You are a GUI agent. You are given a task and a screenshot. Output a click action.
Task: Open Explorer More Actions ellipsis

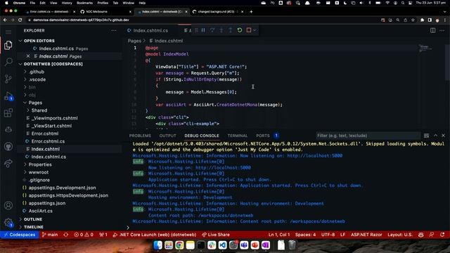coord(114,30)
